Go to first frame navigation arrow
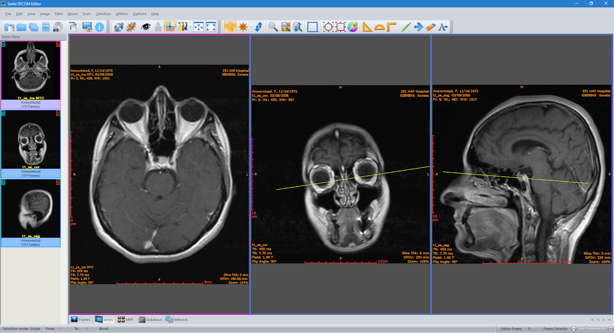The width and height of the screenshot is (614, 333). 592,320
